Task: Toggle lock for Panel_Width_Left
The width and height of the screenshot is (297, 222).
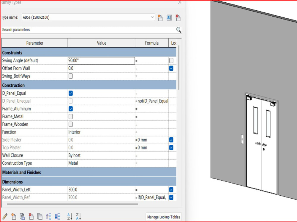Action: pyautogui.click(x=171, y=190)
